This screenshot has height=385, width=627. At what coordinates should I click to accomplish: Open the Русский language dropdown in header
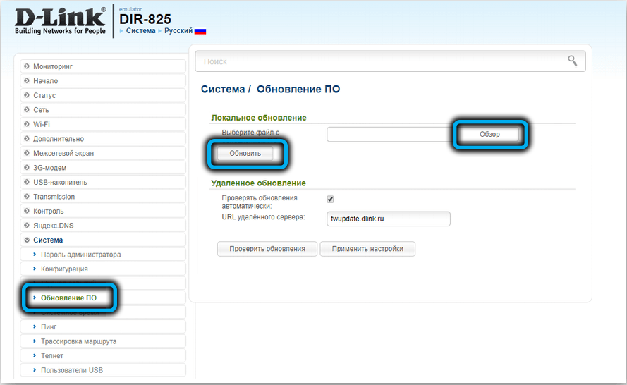click(178, 32)
